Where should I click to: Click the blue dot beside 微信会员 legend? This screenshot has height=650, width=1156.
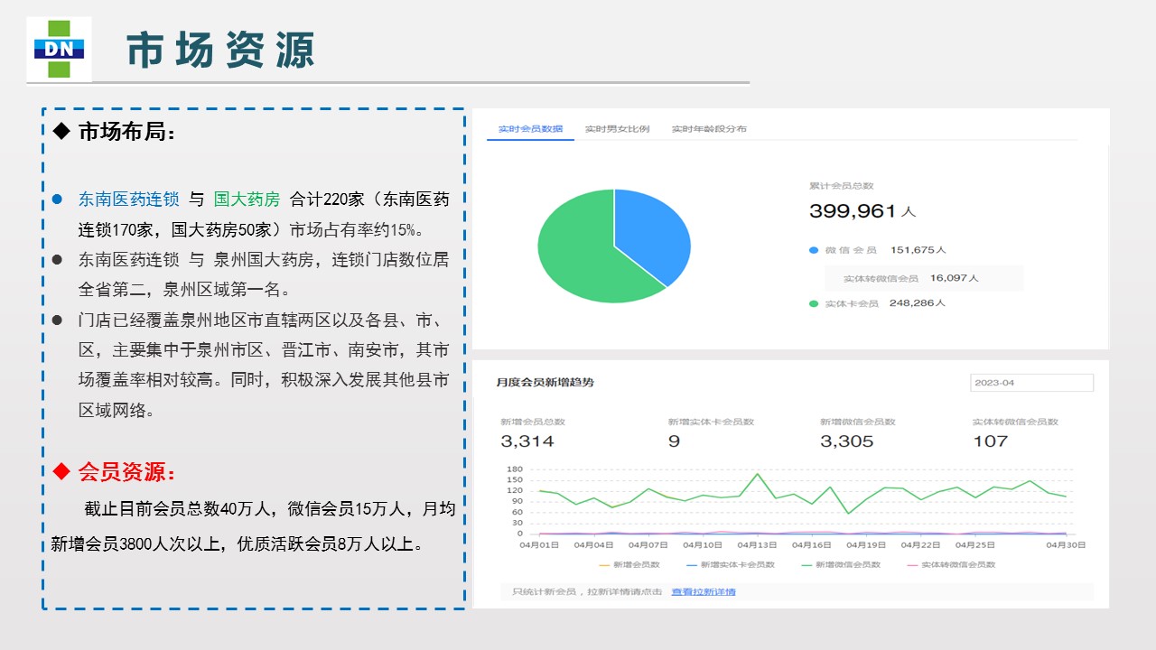tap(814, 250)
